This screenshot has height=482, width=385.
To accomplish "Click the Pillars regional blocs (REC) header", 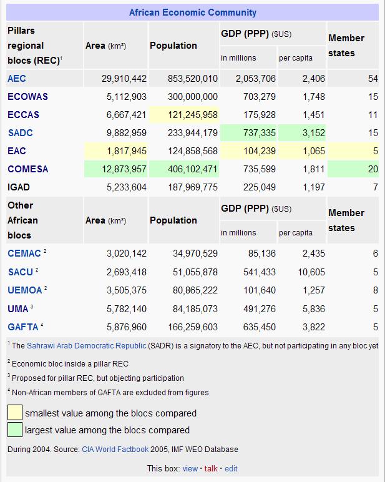I will tap(44, 46).
